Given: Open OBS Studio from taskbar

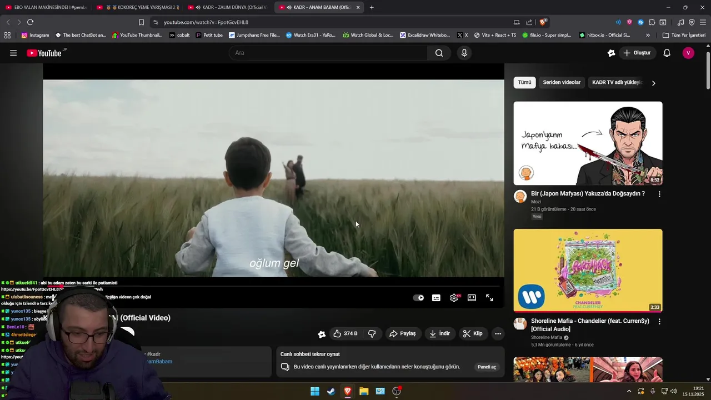Looking at the screenshot, I should tap(397, 391).
